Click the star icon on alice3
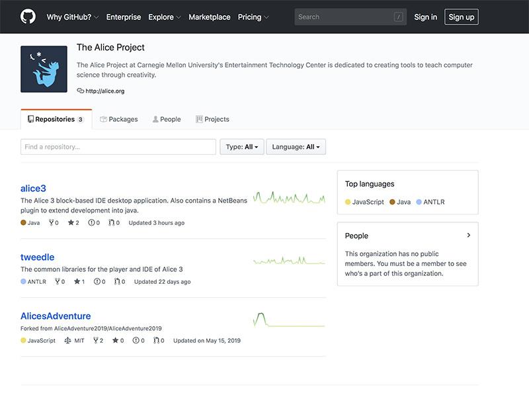Screen dimensions: 529x397 click(x=71, y=222)
